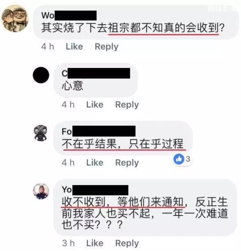Like the comment by Wo about ancestors
Image resolution: width=241 pixels, height=251 pixels.
tap(74, 47)
